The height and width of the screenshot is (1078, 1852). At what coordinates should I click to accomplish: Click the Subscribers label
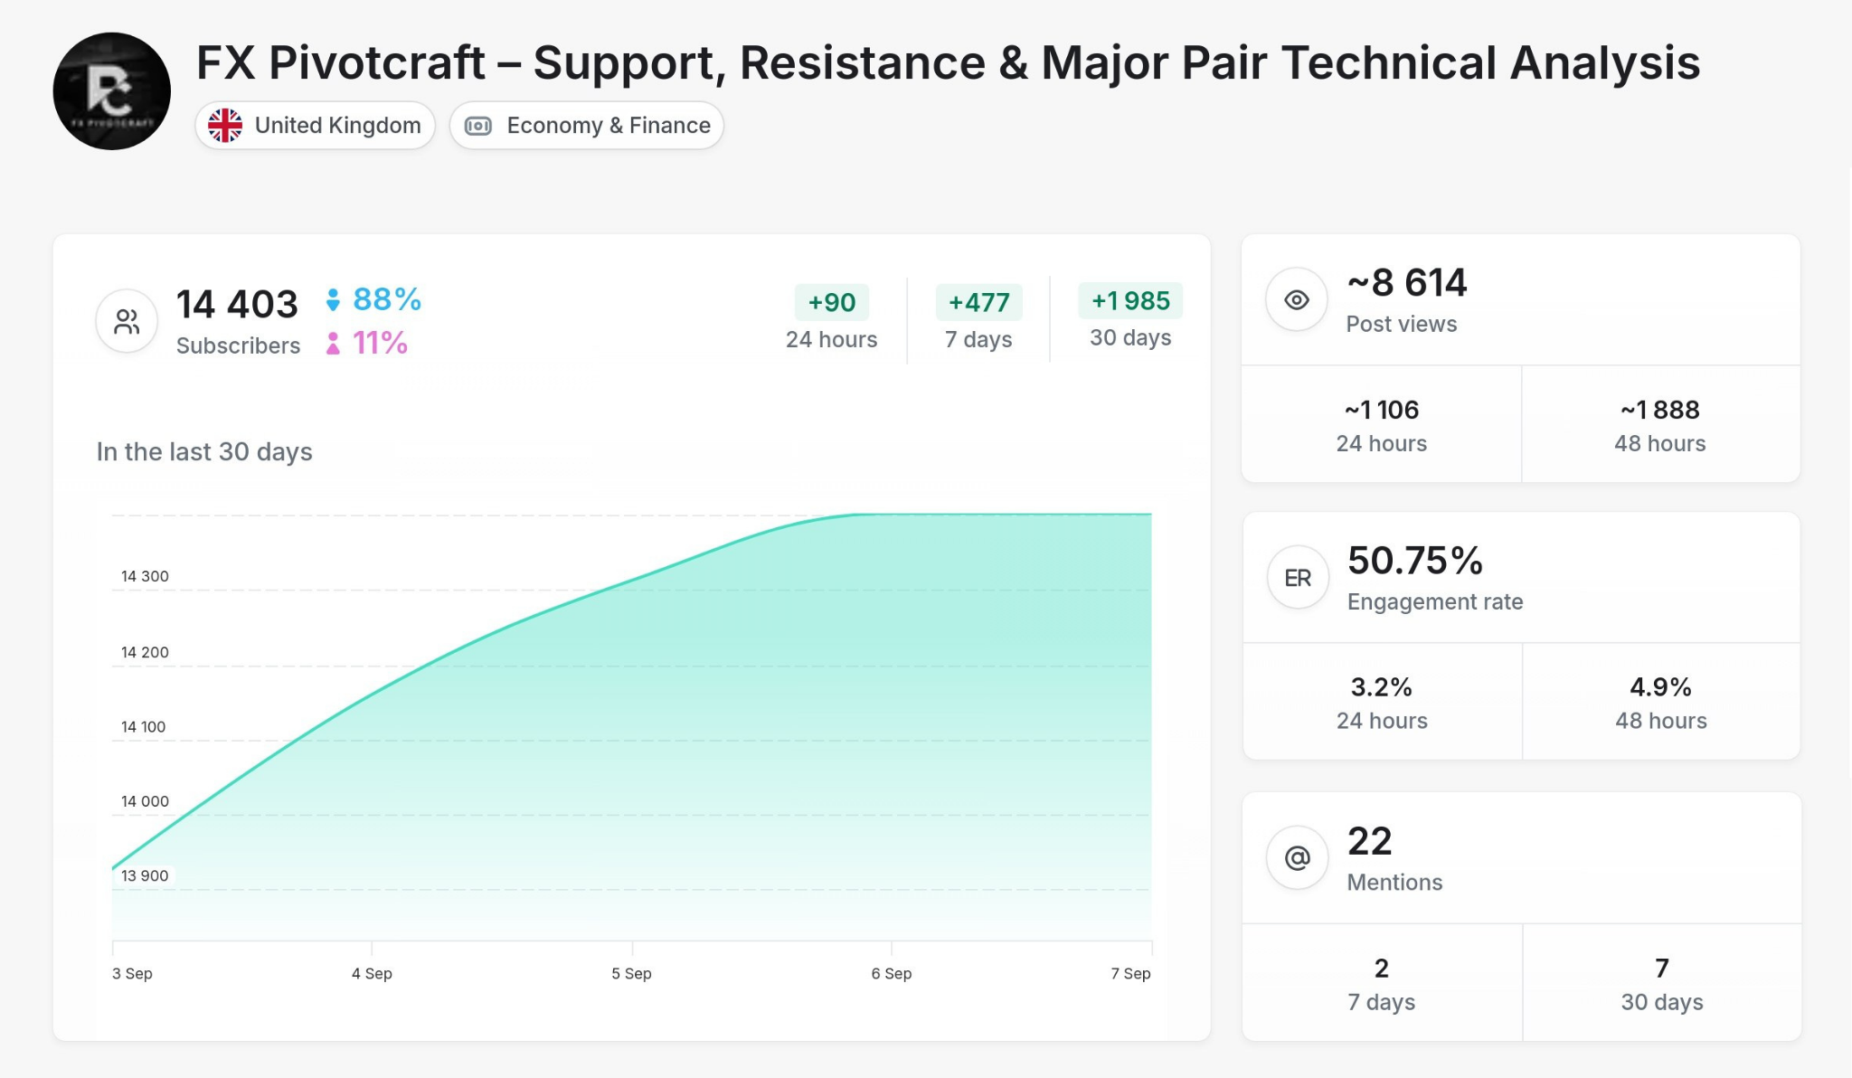click(x=238, y=345)
